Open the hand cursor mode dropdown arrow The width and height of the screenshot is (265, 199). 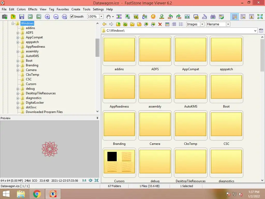113,17
